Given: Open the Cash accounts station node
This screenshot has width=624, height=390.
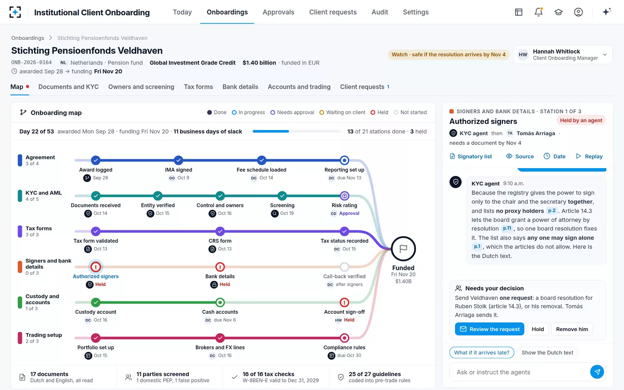Looking at the screenshot, I should [220, 302].
